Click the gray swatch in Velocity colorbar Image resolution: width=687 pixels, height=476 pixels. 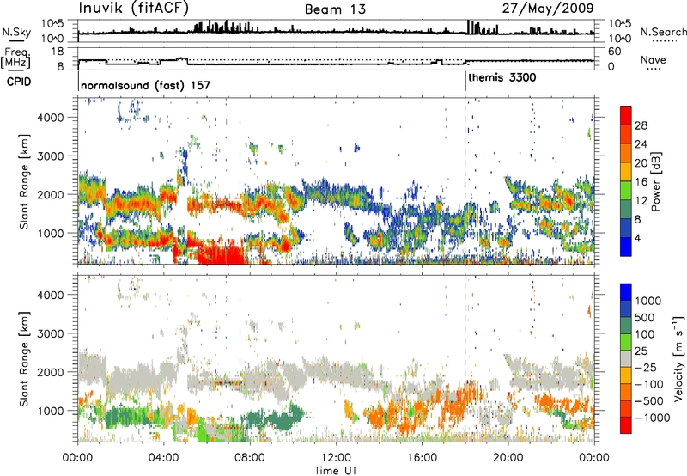pyautogui.click(x=626, y=358)
